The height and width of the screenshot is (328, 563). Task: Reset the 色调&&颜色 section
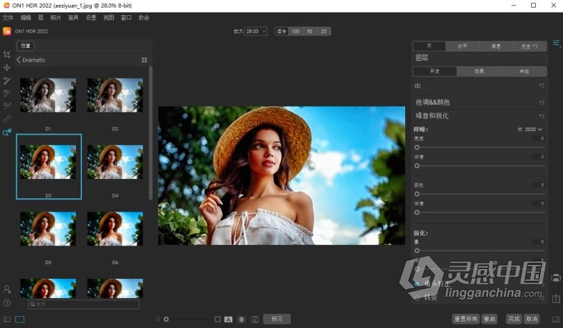click(541, 103)
